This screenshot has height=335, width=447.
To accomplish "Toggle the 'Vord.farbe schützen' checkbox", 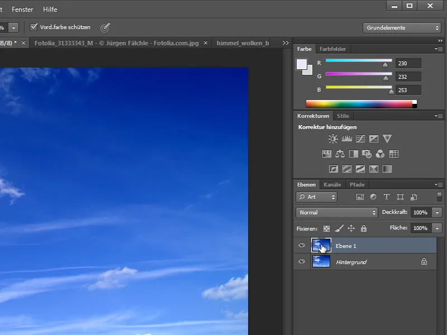I will [x=34, y=27].
